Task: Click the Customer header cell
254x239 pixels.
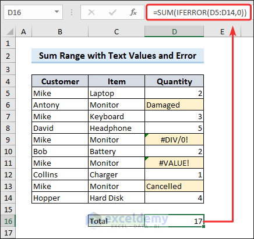Action: 60,81
